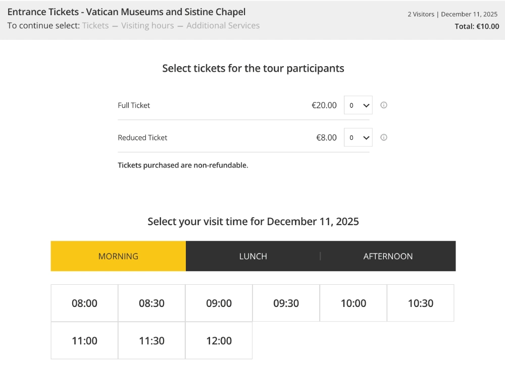Select the 08:00 visit time slot
The image size is (505, 365).
84,303
